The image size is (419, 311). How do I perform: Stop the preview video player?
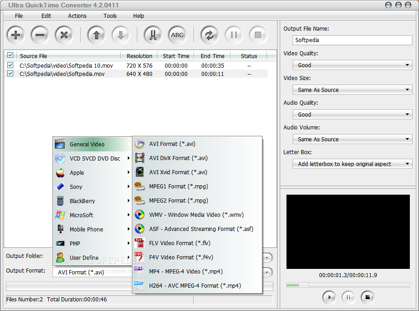[367, 297]
